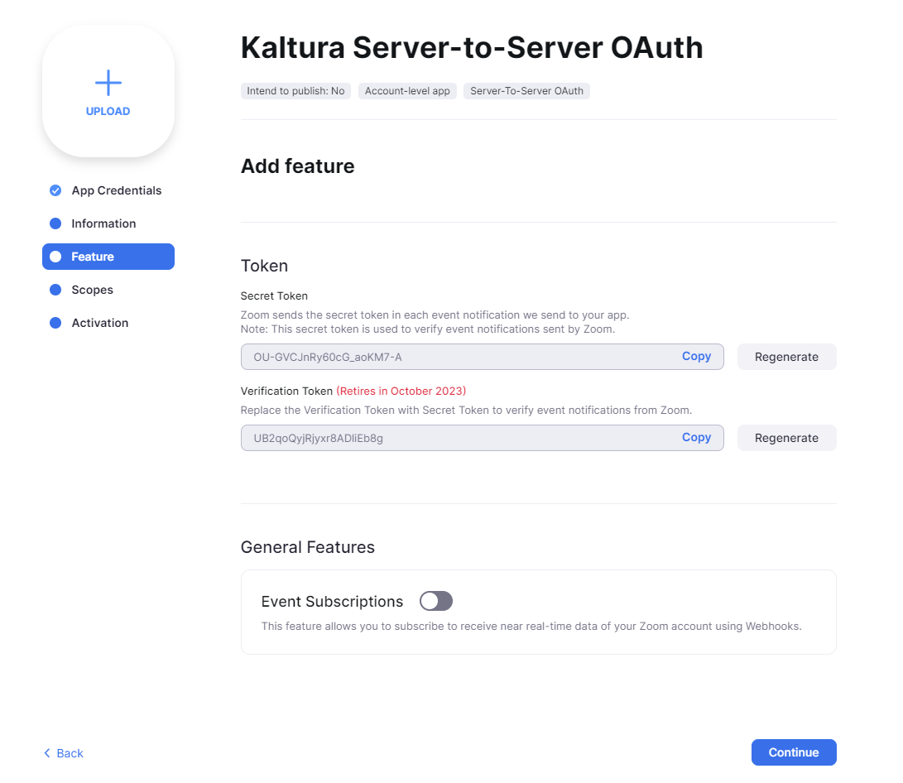The image size is (903, 783).
Task: Click the Secret Token input field
Action: click(482, 357)
